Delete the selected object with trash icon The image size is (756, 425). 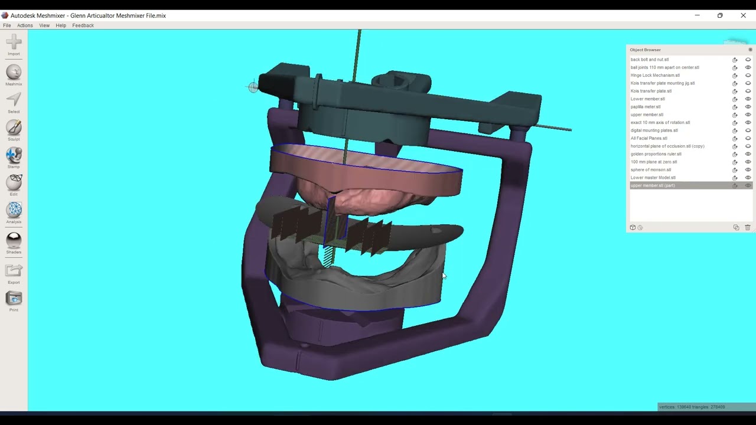(x=747, y=227)
